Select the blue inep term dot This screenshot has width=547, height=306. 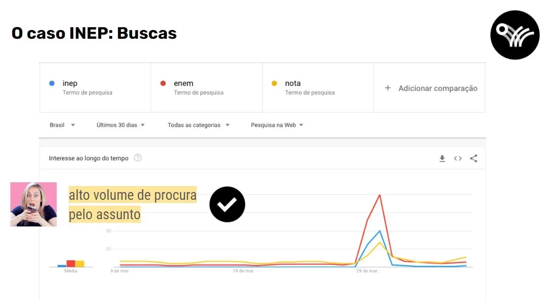52,83
